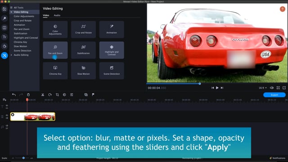Skip to the previous frame

coord(212,88)
